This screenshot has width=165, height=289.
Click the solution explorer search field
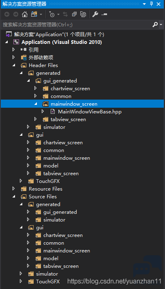tap(77, 24)
